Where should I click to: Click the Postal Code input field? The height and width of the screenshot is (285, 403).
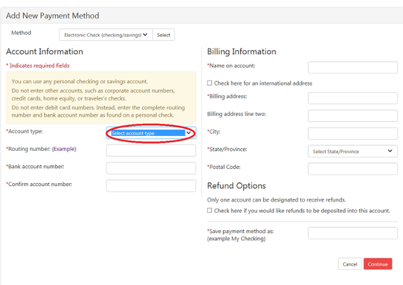pos(352,169)
